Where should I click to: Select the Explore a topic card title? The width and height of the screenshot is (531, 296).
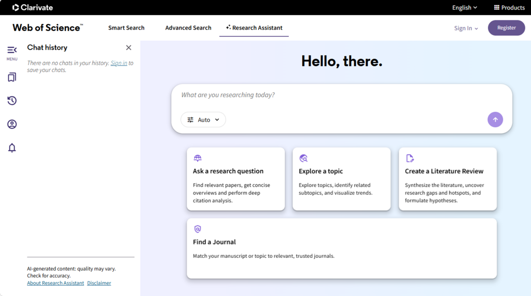(320, 171)
